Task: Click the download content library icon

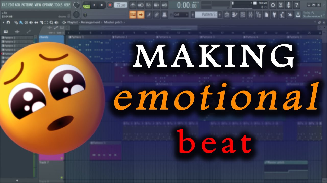Action: (298, 15)
